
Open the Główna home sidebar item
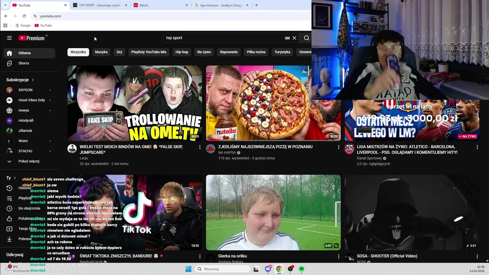29,53
